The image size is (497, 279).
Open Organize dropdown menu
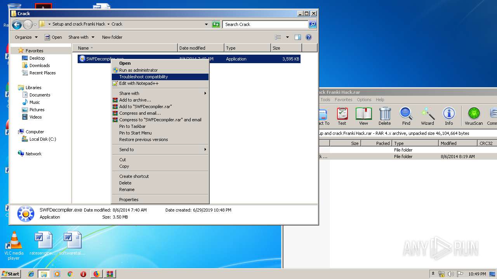(26, 37)
